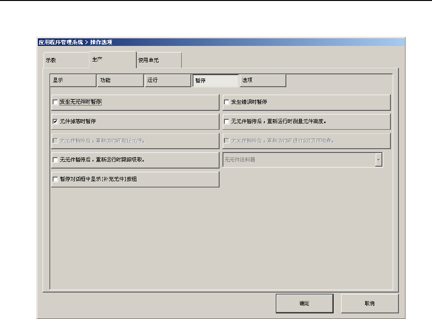Enable 发生无元件时暂停 checkbox
The width and height of the screenshot is (432, 319).
[55, 102]
